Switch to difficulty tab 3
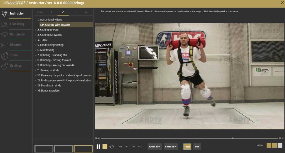 (x=75, y=12)
